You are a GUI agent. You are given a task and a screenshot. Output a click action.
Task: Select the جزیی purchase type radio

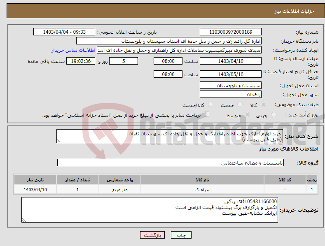(x=274, y=114)
